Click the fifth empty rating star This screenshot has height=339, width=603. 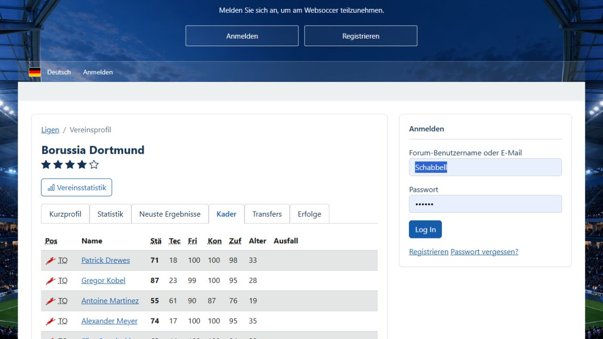tap(94, 165)
